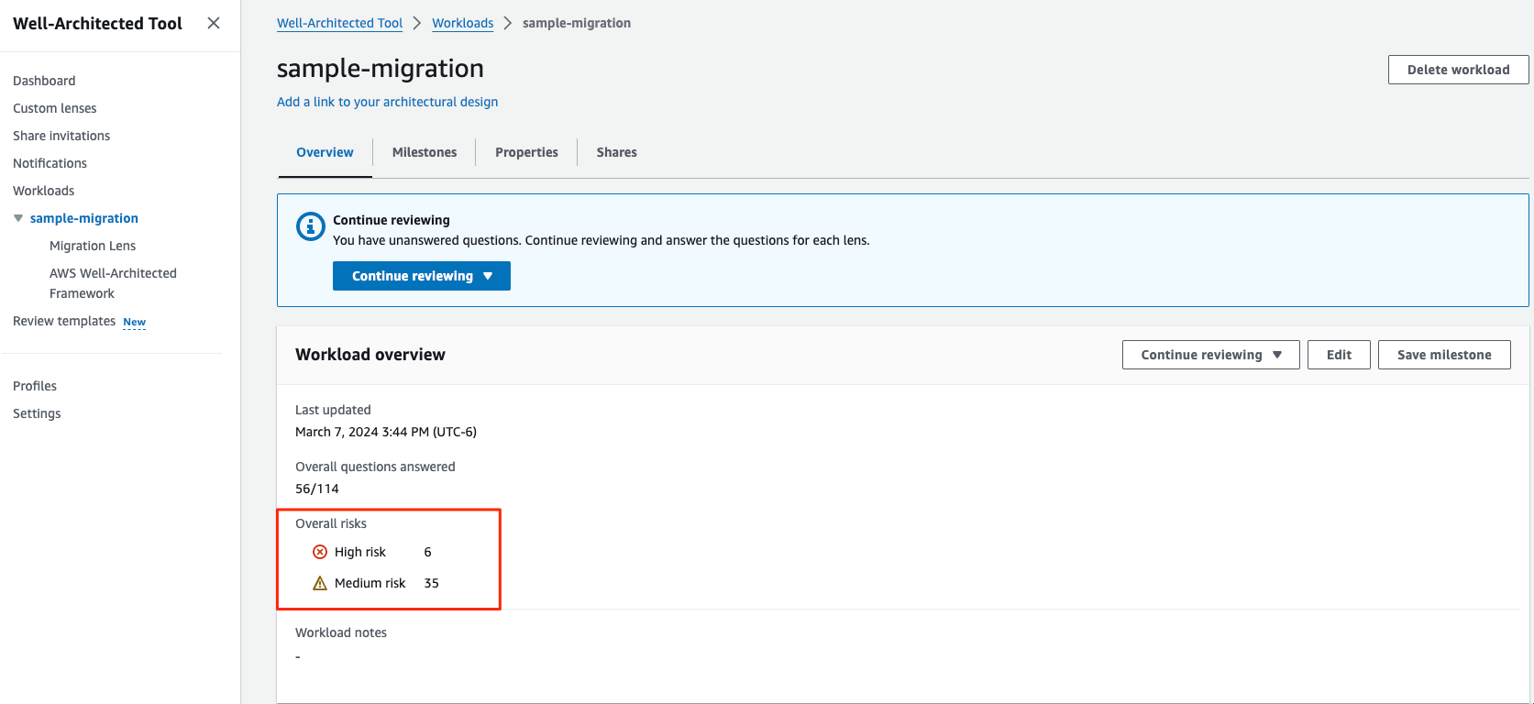
Task: Open the Shares tab
Action: click(616, 152)
